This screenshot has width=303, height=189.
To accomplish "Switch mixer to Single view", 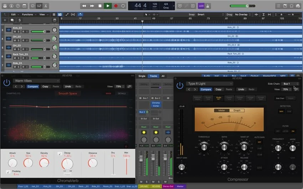I will (x=142, y=76).
